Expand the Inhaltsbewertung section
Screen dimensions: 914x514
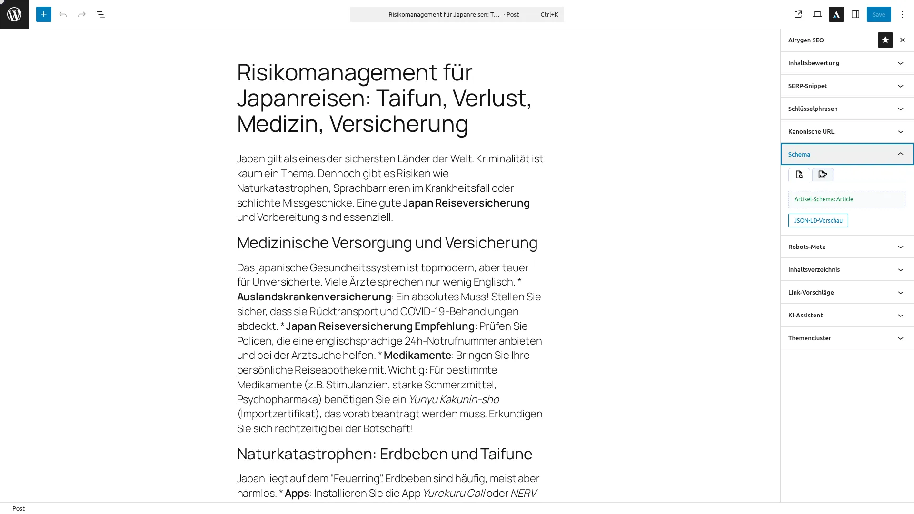tap(847, 63)
